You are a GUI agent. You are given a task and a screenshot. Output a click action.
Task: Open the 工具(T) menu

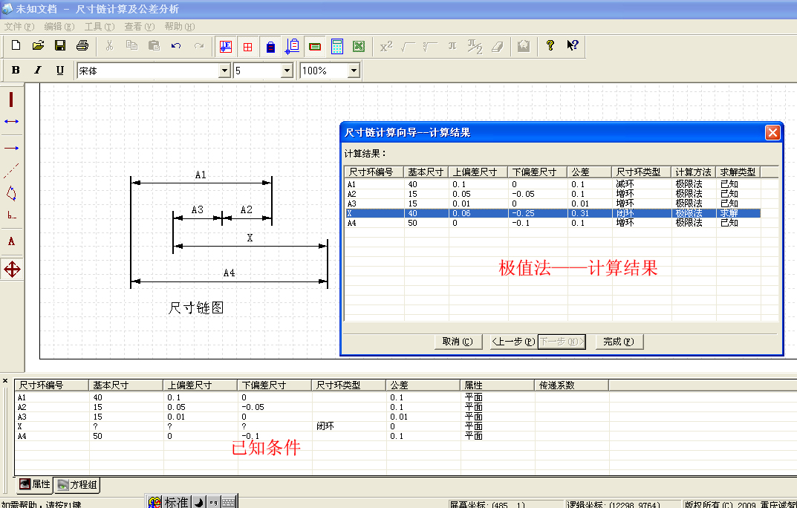99,27
